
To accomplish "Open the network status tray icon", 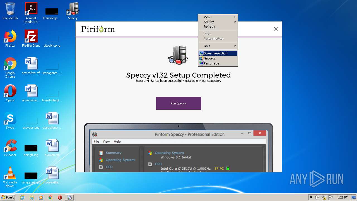I will pos(324,197).
